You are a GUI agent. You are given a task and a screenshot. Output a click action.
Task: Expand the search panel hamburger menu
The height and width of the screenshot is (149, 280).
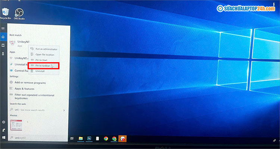[3, 28]
